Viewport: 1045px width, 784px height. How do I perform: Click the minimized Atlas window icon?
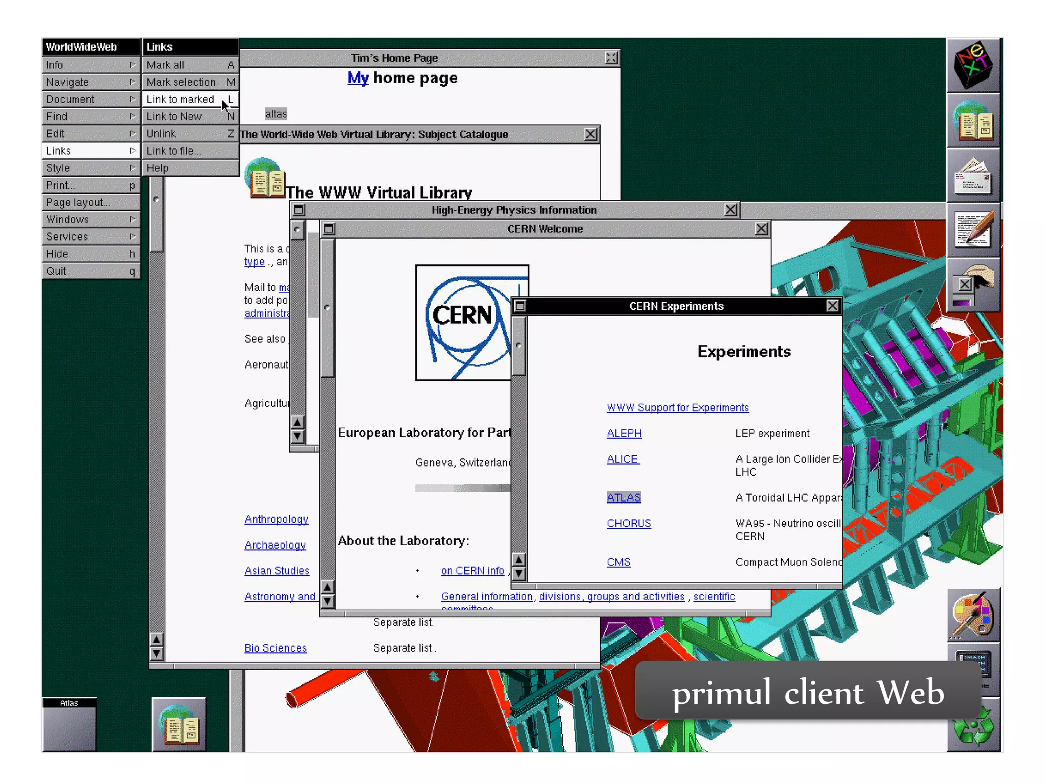pyautogui.click(x=69, y=725)
